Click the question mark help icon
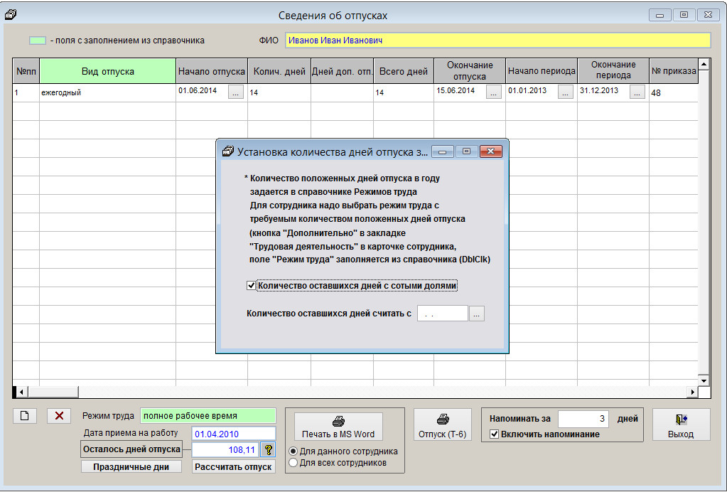This screenshot has height=492, width=727. pyautogui.click(x=268, y=449)
